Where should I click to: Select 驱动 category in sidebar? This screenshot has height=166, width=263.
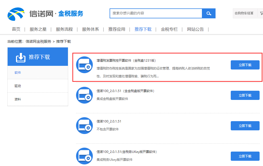[x=38, y=86]
